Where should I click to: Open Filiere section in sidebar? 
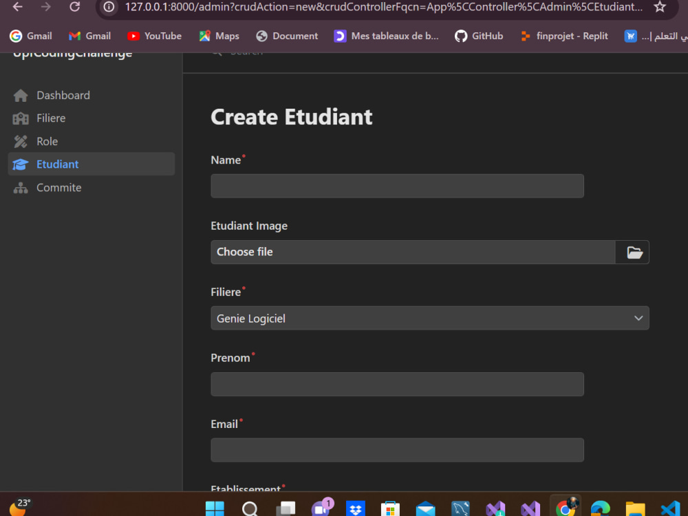[x=51, y=118]
